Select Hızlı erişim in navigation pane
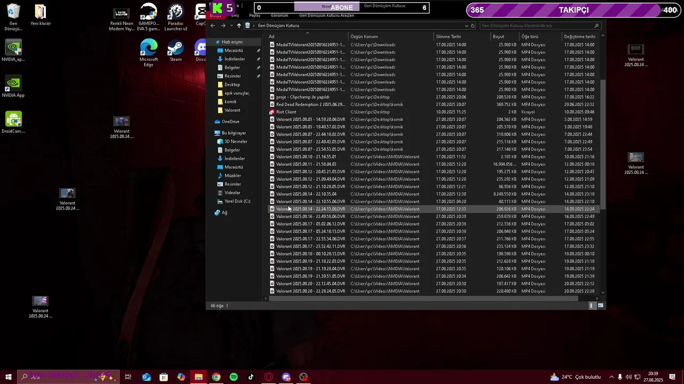The image size is (684, 384). pos(232,42)
